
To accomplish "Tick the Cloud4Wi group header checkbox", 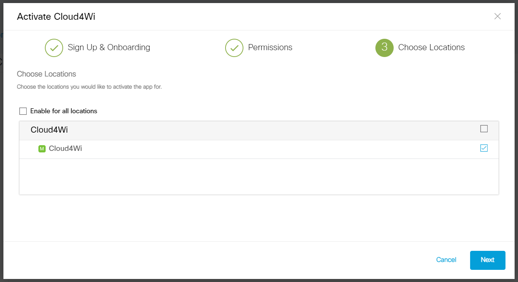I will click(484, 129).
